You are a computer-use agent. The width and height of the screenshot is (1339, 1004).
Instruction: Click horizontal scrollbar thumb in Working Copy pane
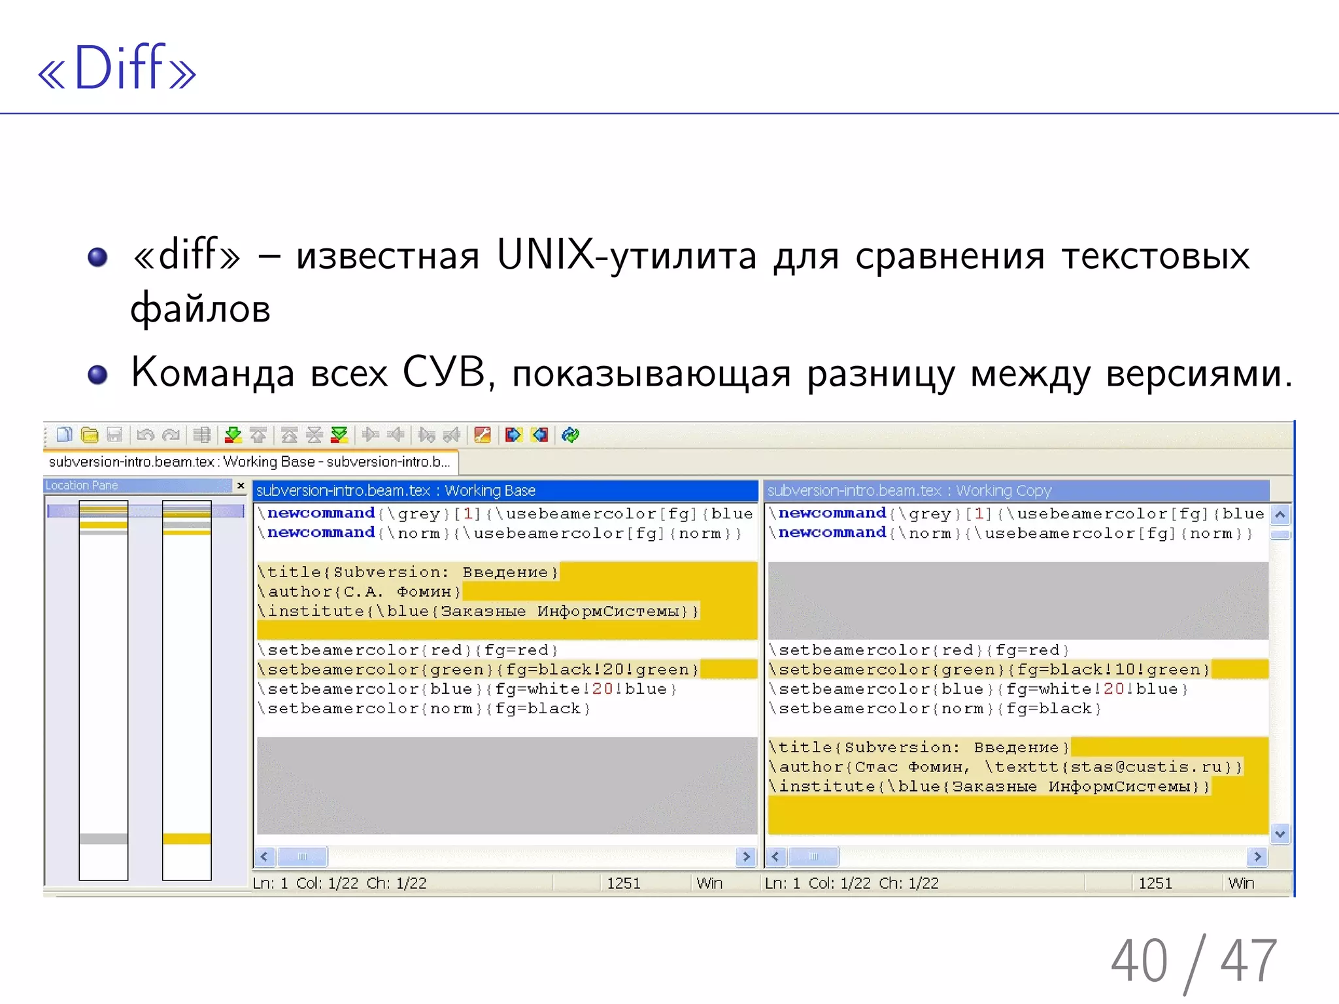pos(813,856)
